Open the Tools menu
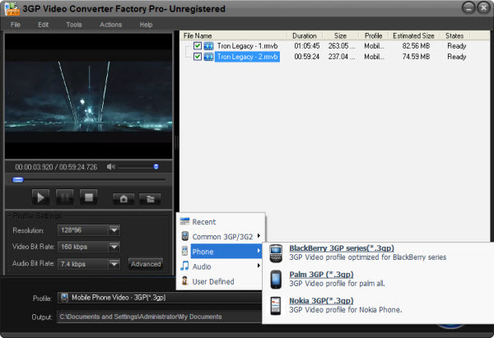This screenshot has width=494, height=338. pos(74,25)
